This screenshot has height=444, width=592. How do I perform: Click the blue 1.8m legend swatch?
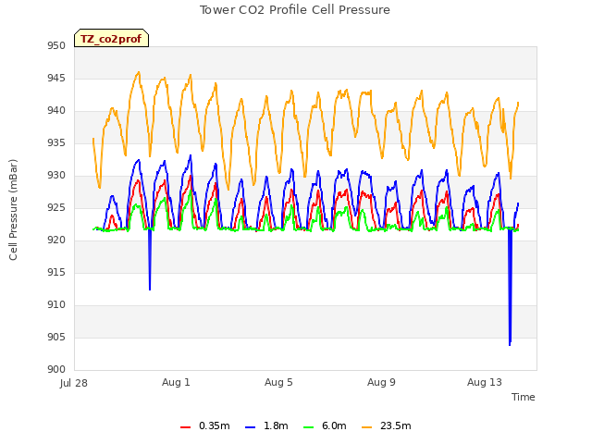click(x=251, y=426)
